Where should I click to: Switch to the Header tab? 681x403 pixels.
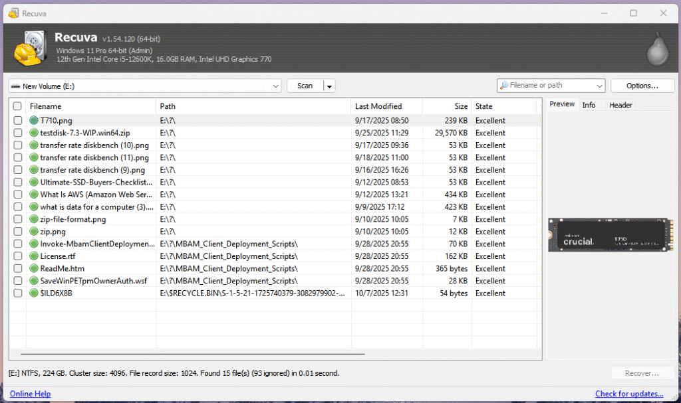[x=620, y=105]
